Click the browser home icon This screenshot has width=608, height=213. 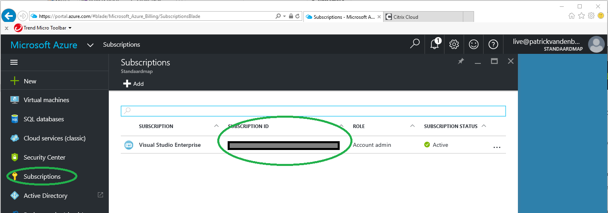[x=572, y=16]
